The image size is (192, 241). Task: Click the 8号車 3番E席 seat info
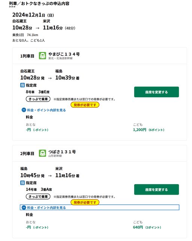coord(38,92)
